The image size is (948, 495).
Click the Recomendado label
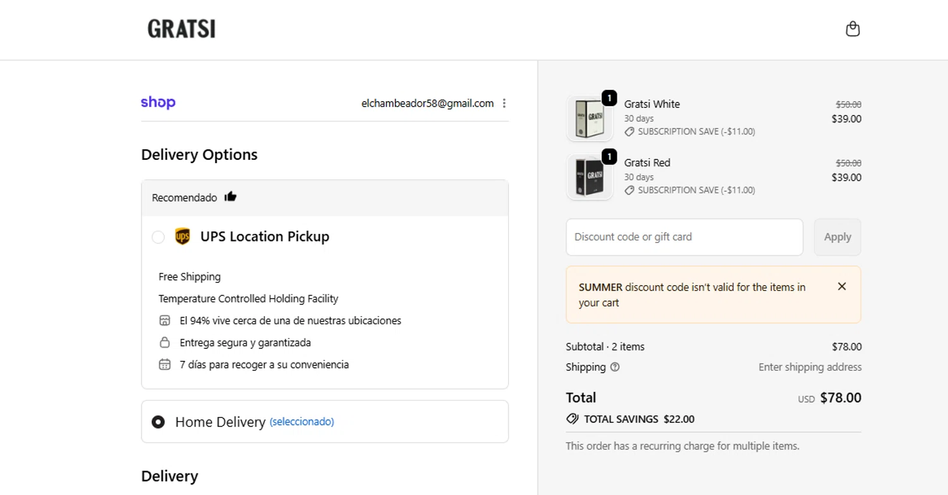[x=185, y=198]
